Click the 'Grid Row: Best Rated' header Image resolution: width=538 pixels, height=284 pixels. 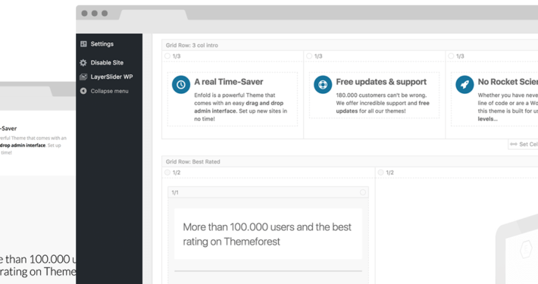192,161
